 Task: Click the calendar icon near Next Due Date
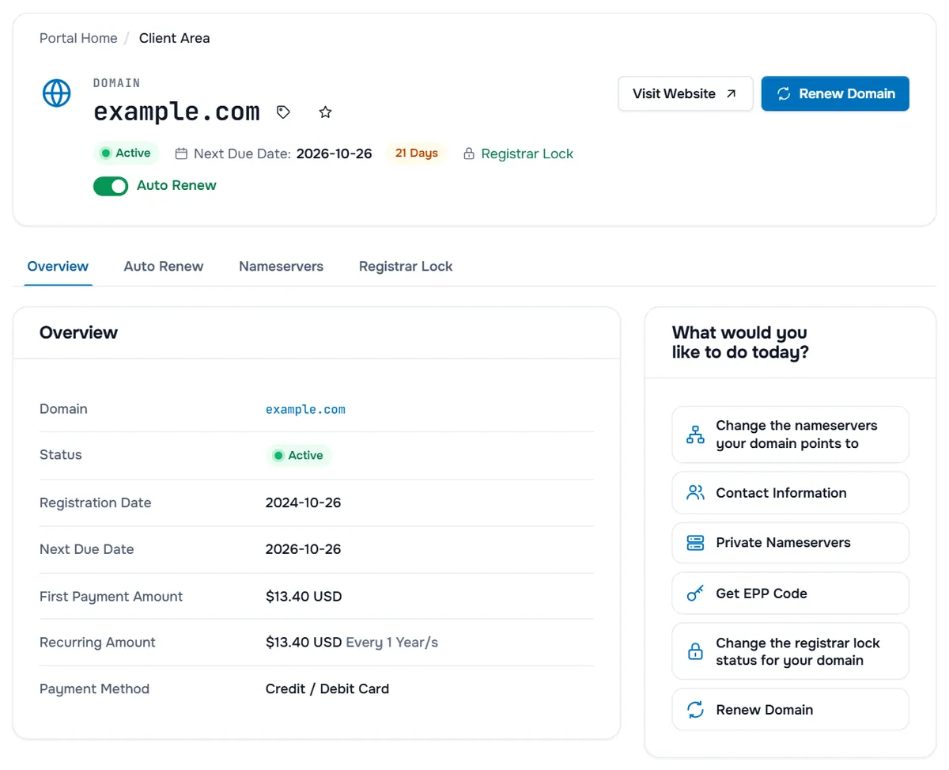pos(181,154)
